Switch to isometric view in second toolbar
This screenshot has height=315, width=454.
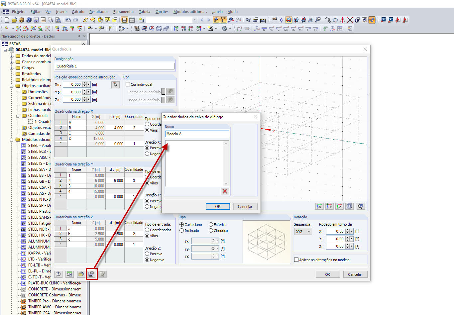(x=159, y=29)
